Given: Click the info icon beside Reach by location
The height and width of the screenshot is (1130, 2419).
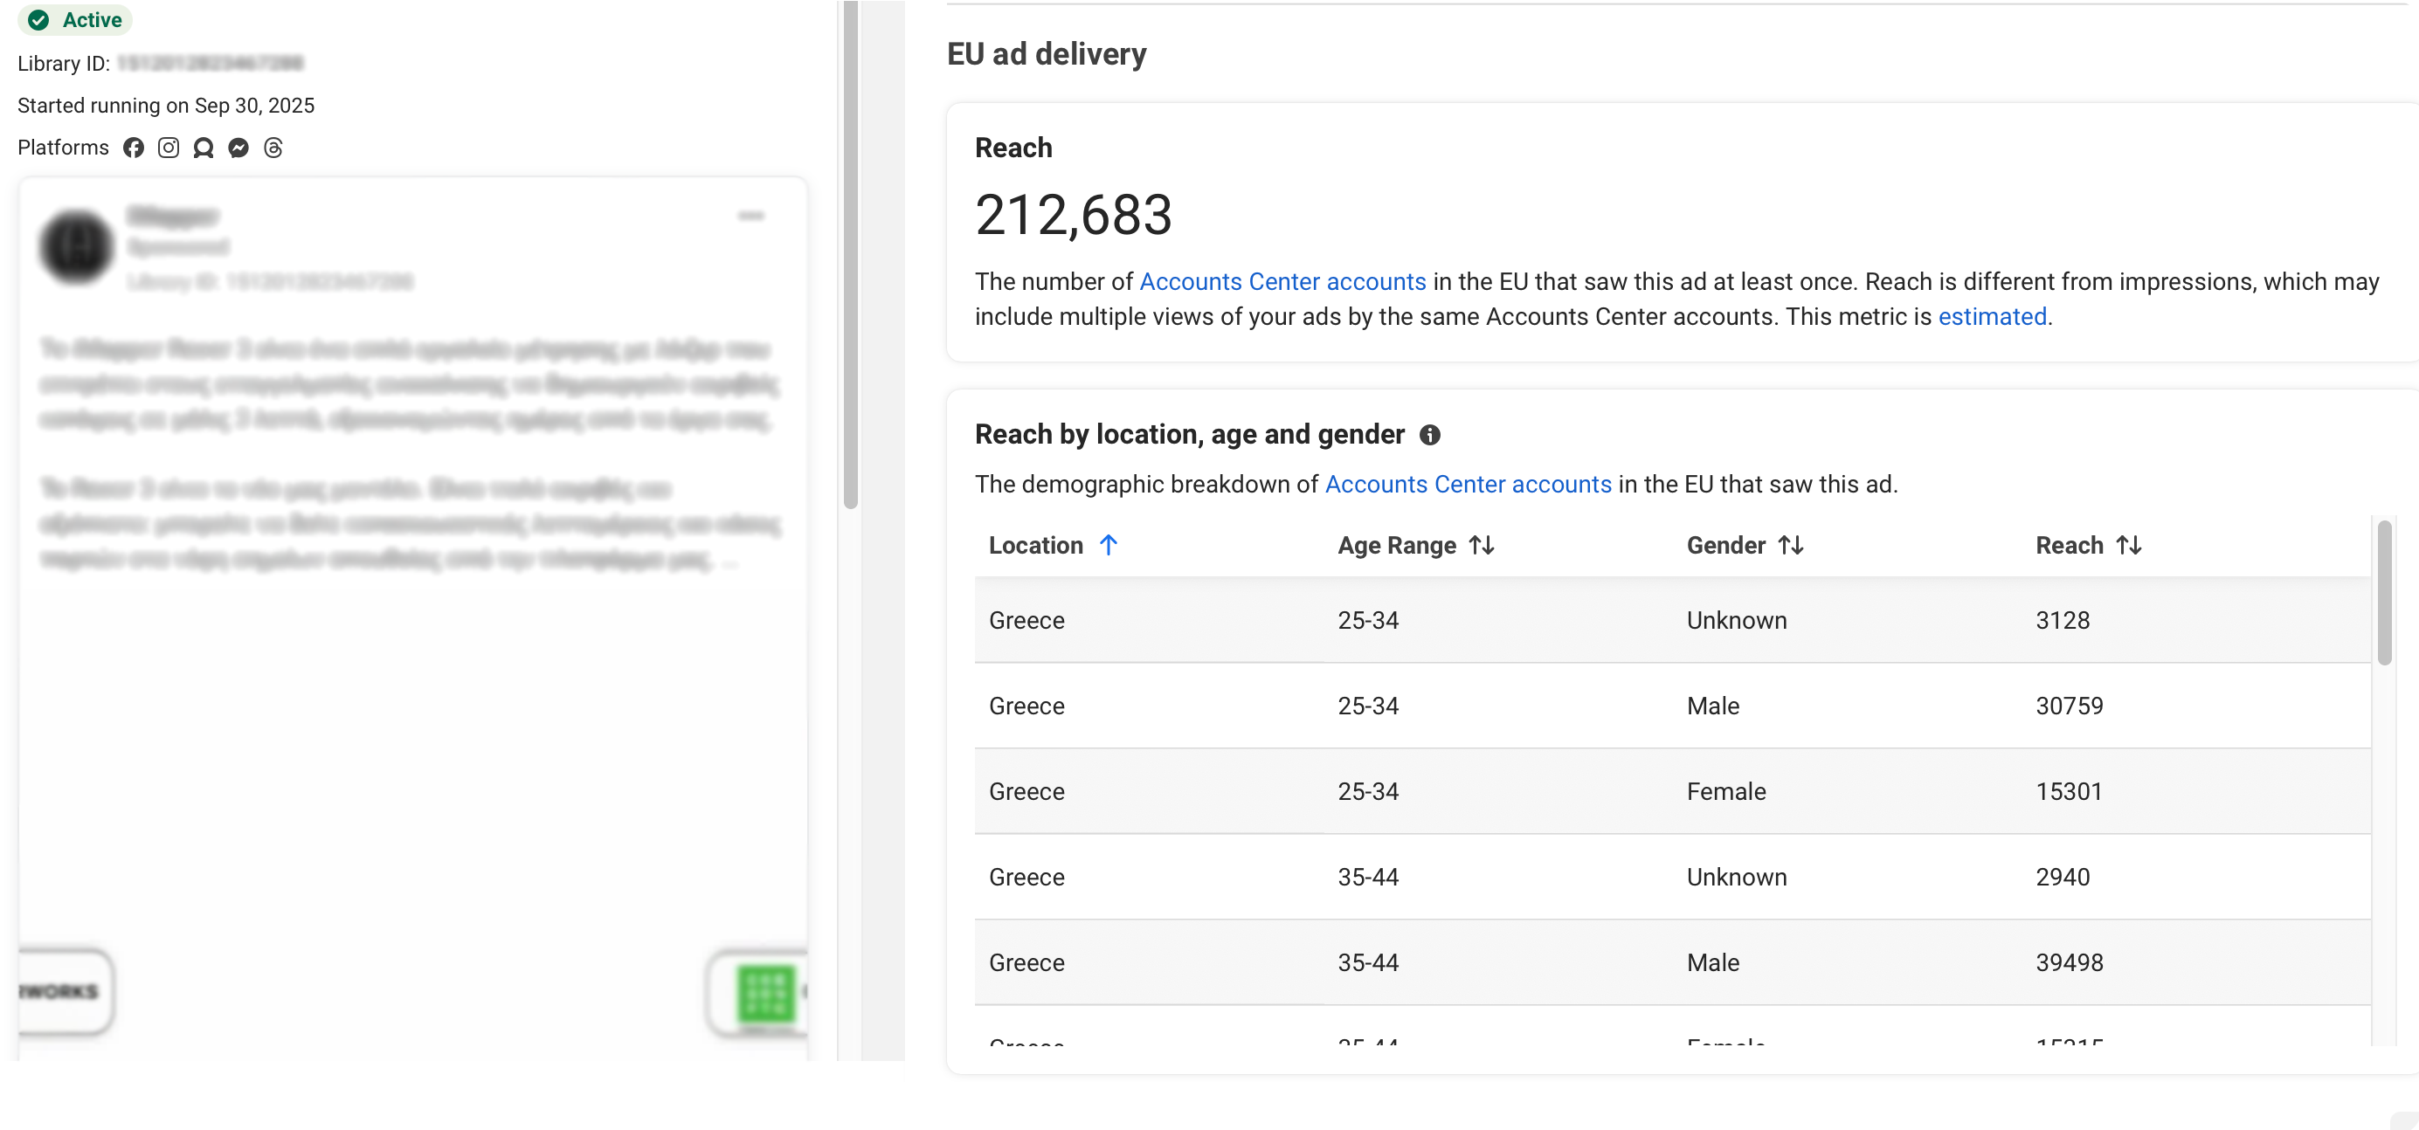Looking at the screenshot, I should 1429,435.
